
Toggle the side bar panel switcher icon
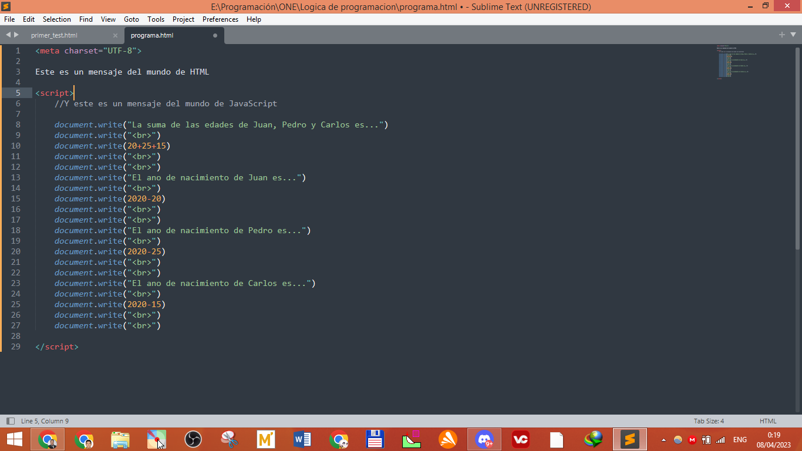point(10,421)
